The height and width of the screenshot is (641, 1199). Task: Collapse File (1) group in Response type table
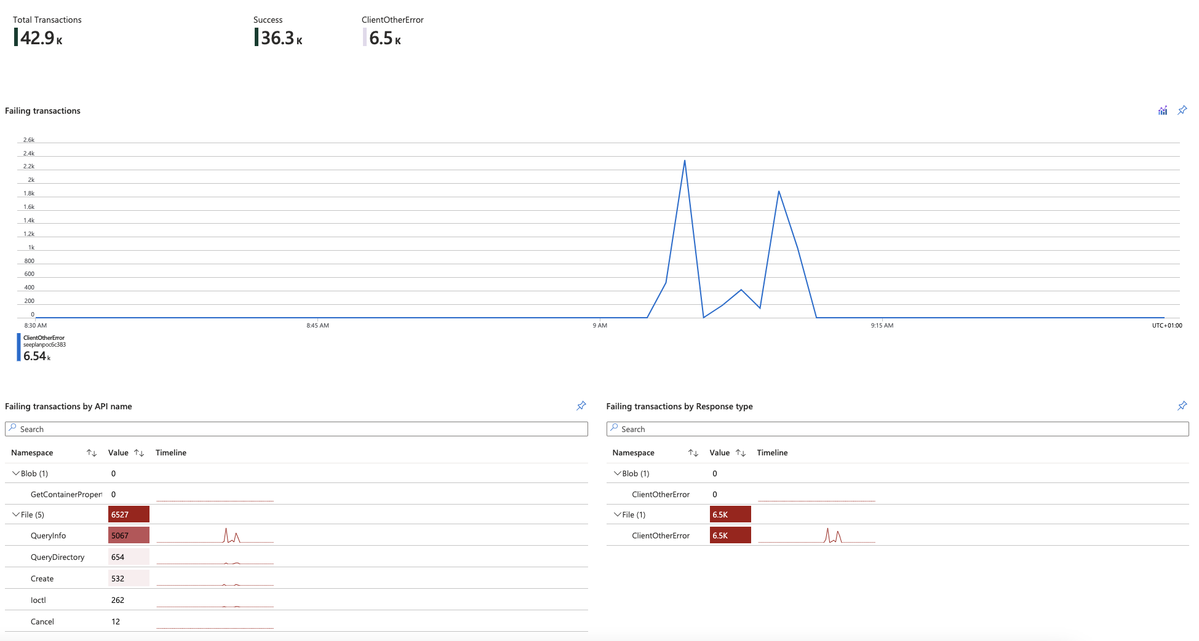point(617,514)
